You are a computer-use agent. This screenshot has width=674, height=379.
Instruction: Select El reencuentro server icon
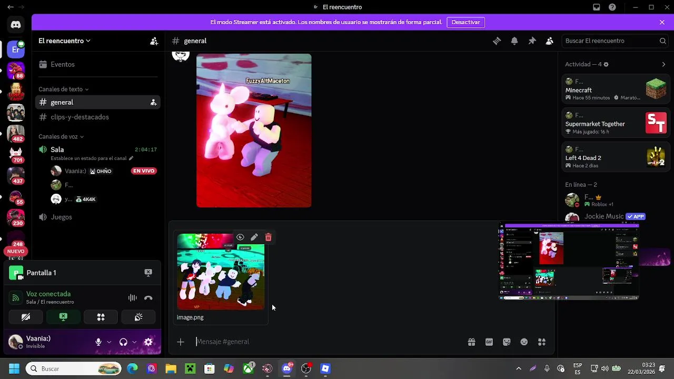point(16,50)
